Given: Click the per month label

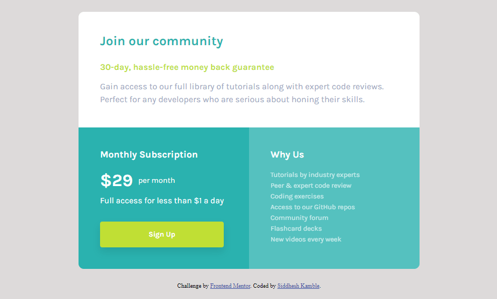Looking at the screenshot, I should [157, 181].
